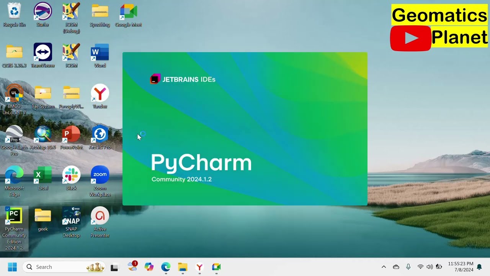Screen dimensions: 490x276
Task: Open Google Meet from the taskbar
Action: 216,267
